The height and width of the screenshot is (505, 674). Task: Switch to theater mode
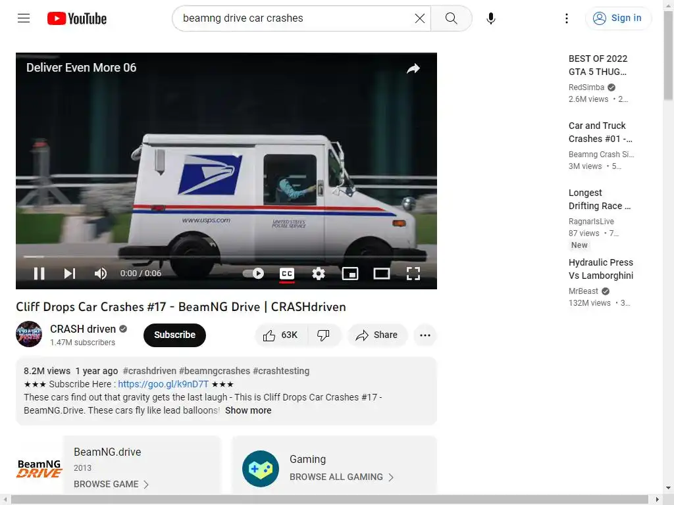[381, 274]
